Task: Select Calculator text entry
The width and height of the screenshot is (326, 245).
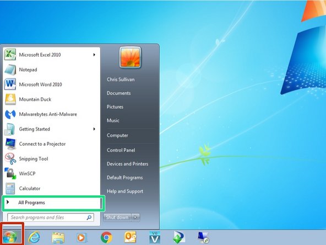Action: point(30,188)
